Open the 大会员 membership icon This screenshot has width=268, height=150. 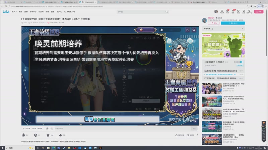(x=222, y=12)
